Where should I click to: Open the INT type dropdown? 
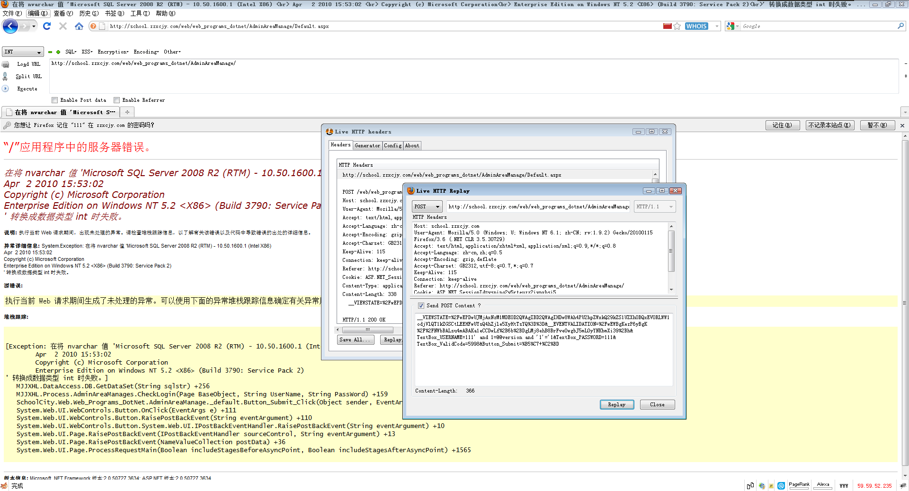23,52
